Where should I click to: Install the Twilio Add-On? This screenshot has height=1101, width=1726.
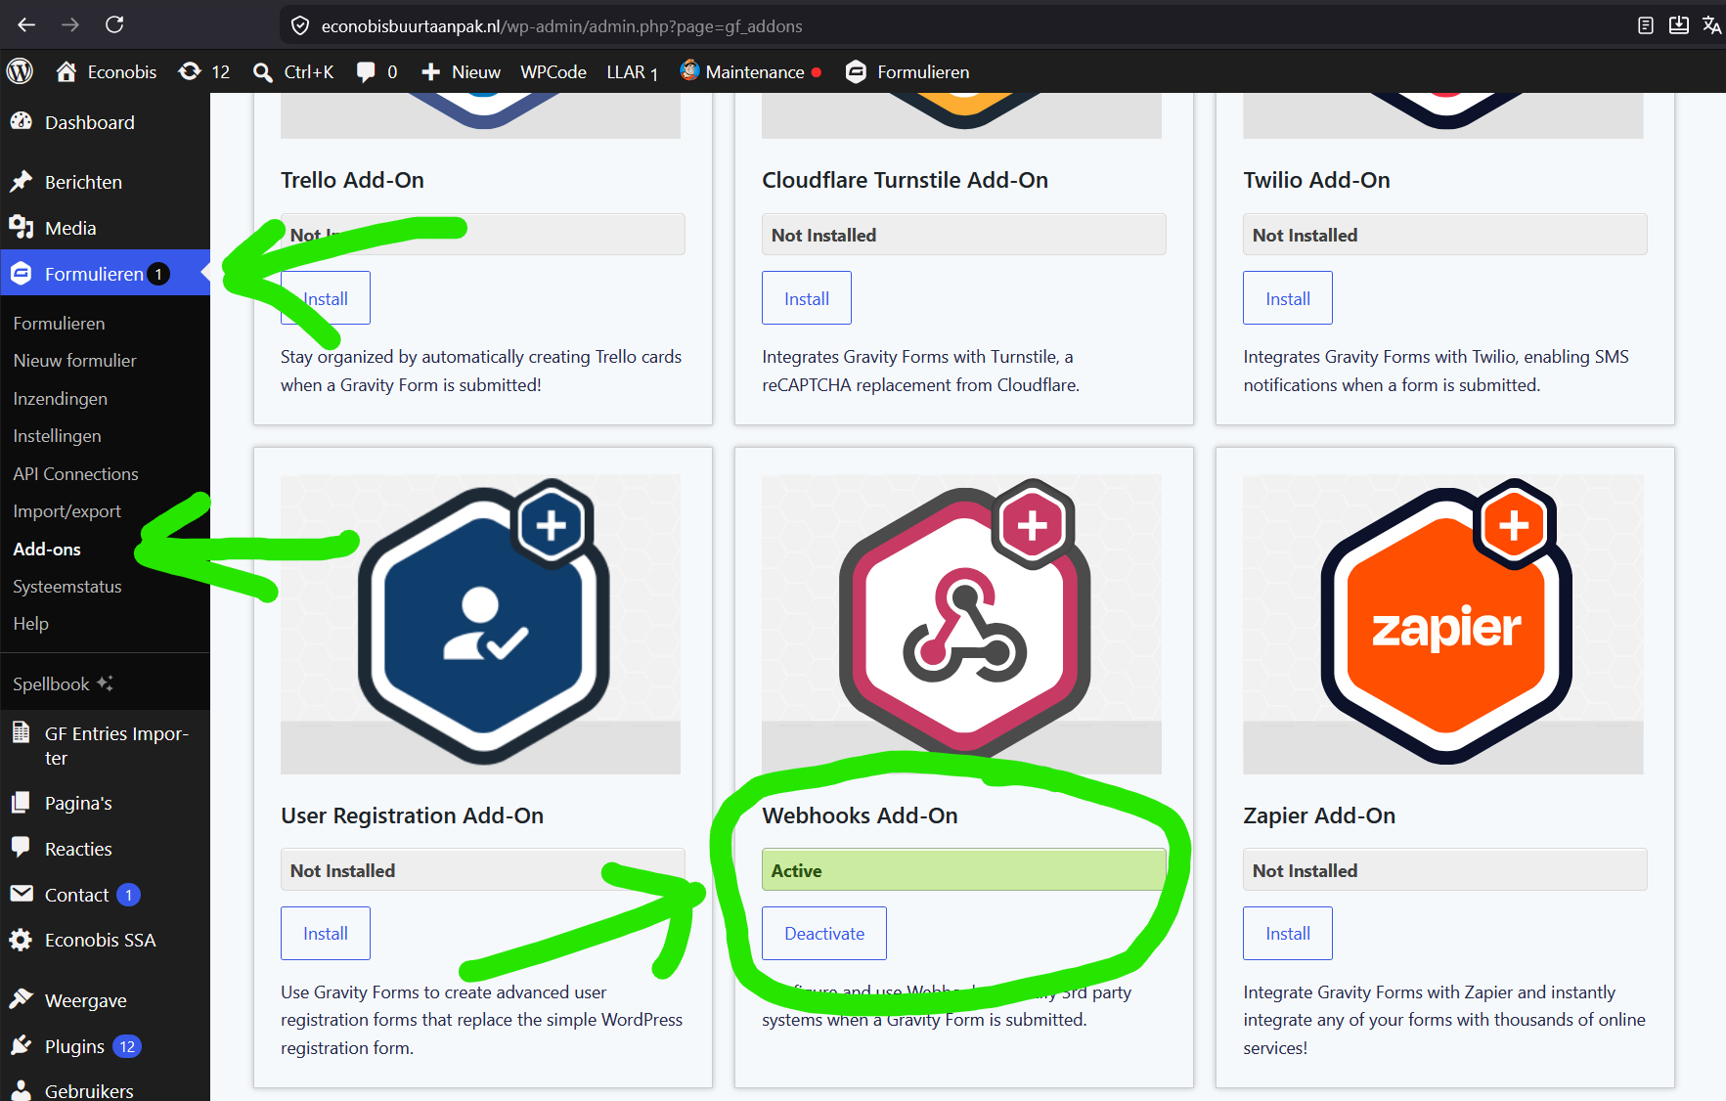pos(1288,298)
